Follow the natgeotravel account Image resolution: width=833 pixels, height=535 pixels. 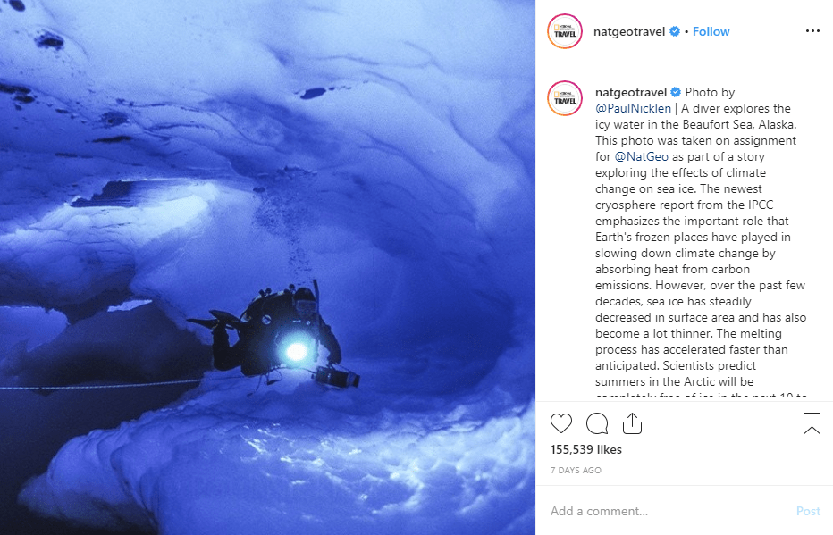click(711, 31)
